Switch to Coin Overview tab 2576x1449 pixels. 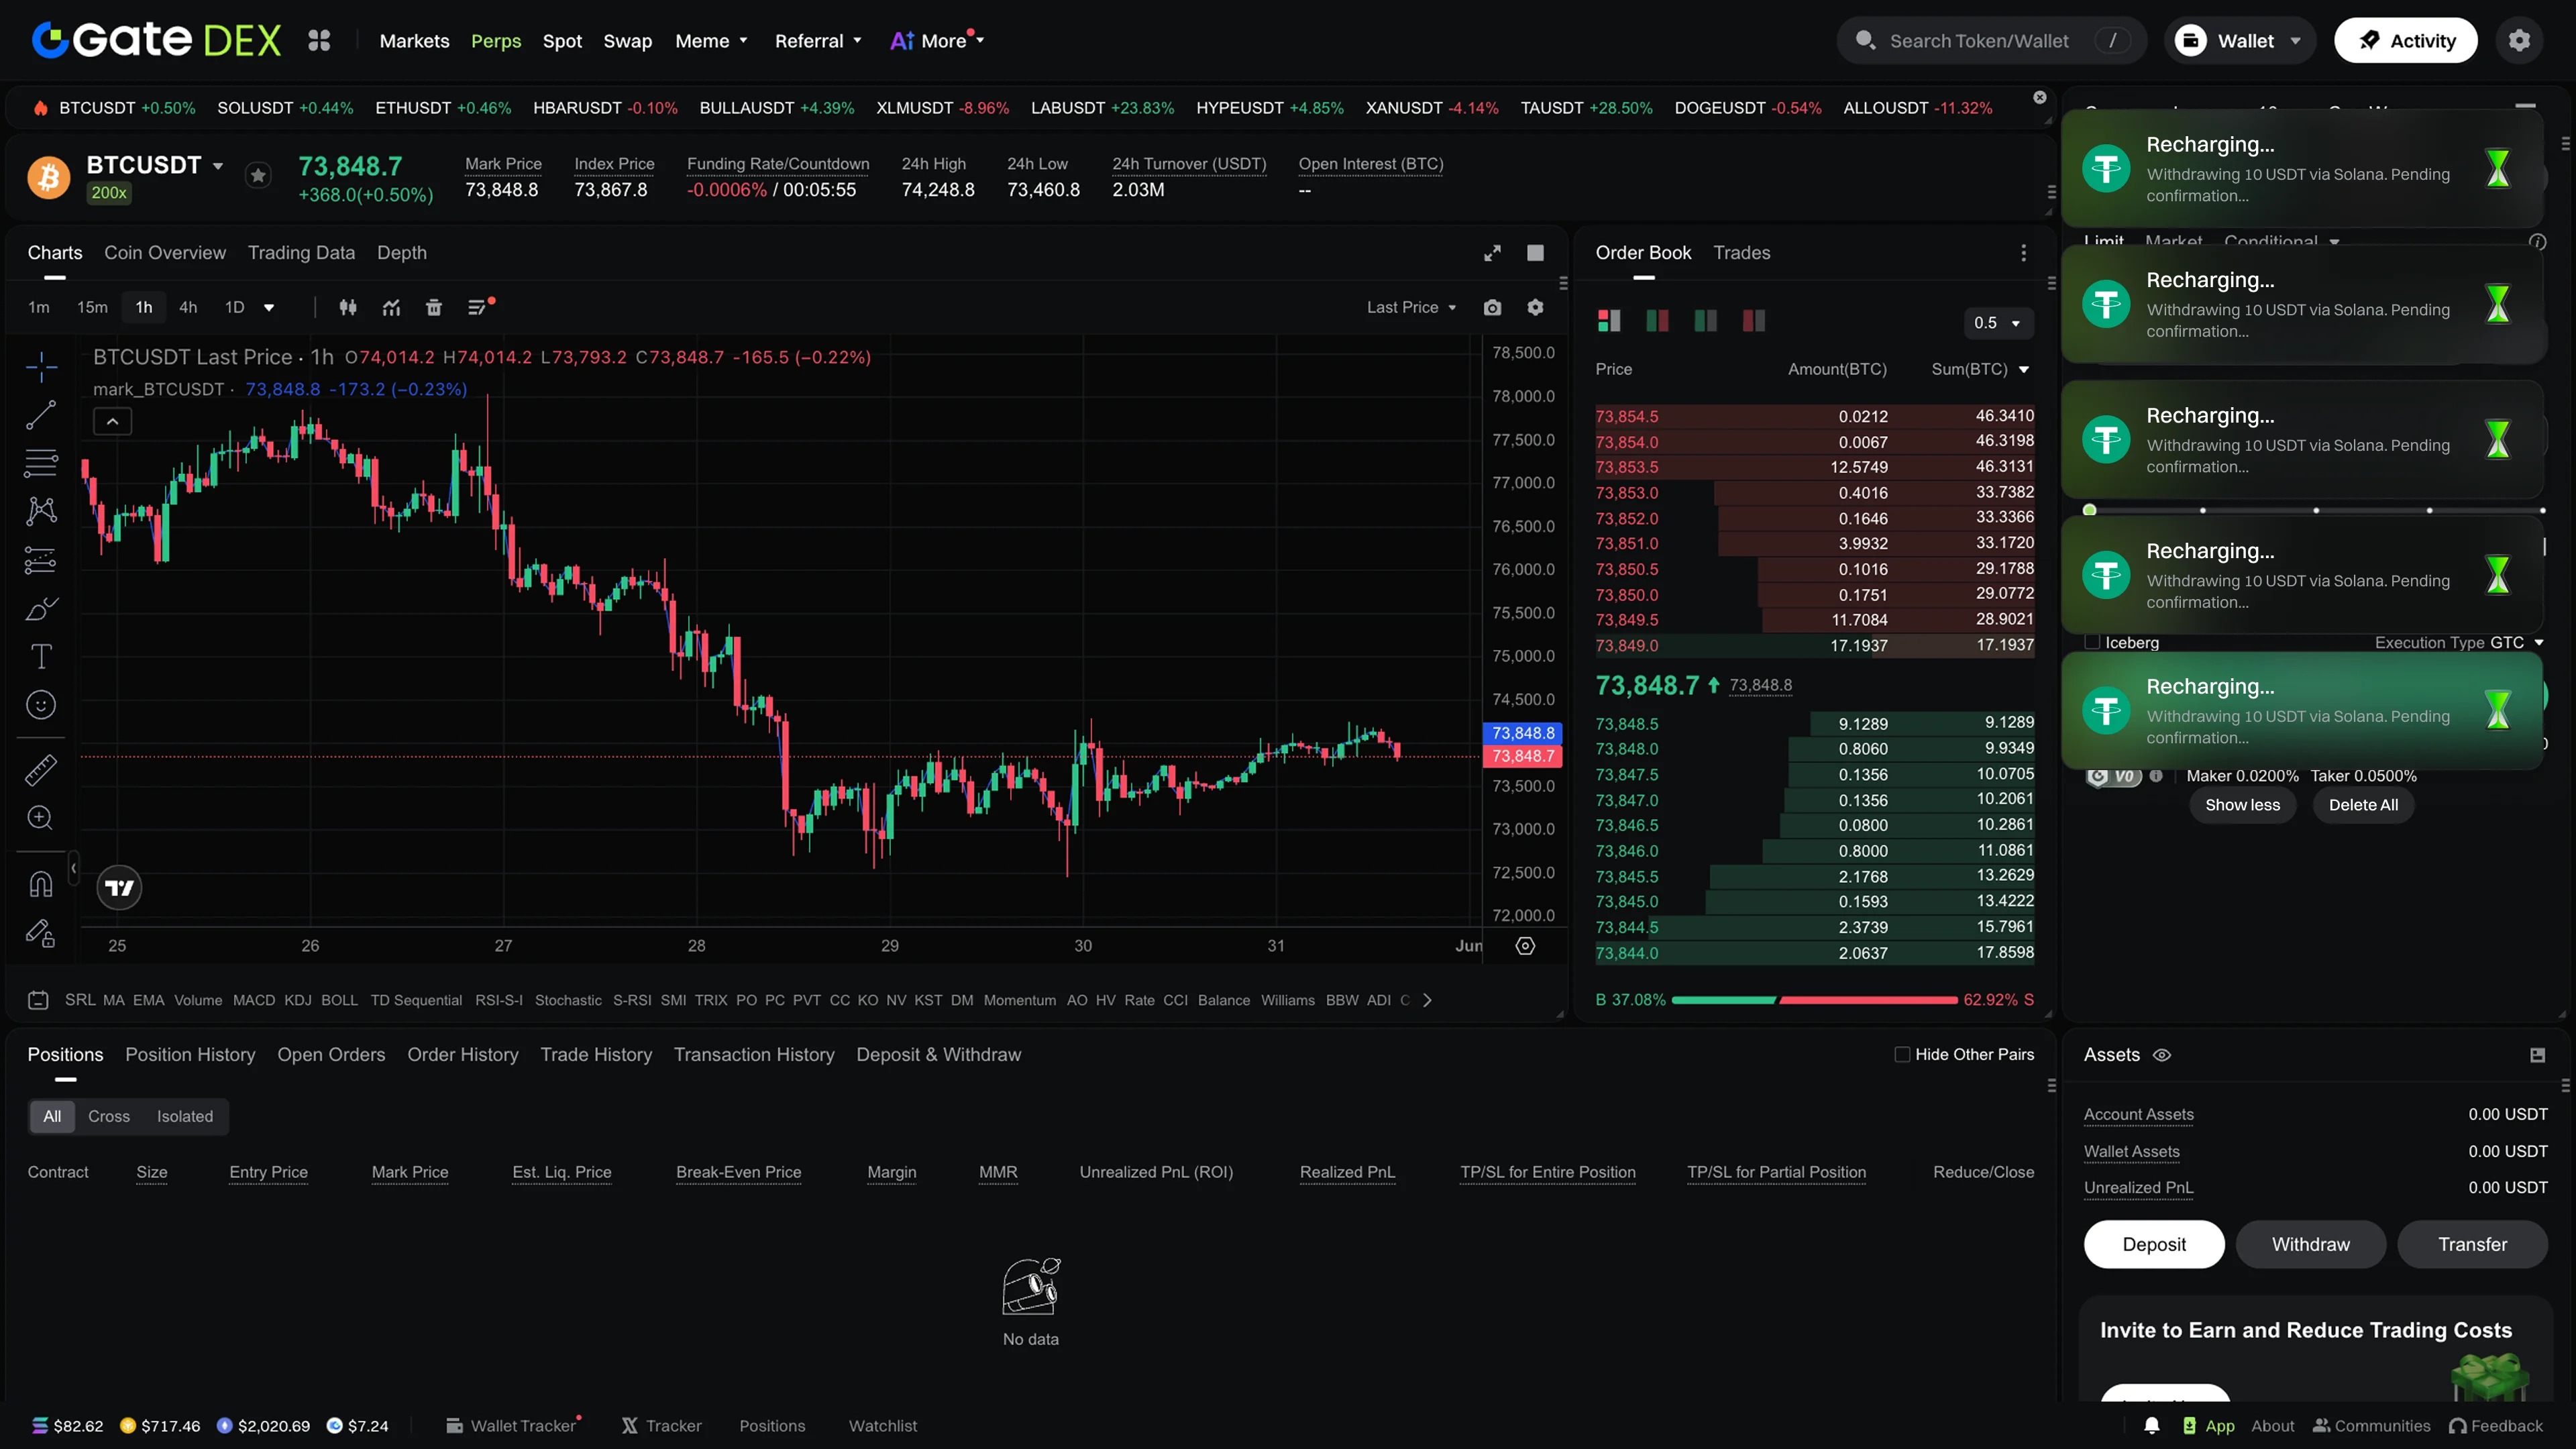[x=165, y=253]
